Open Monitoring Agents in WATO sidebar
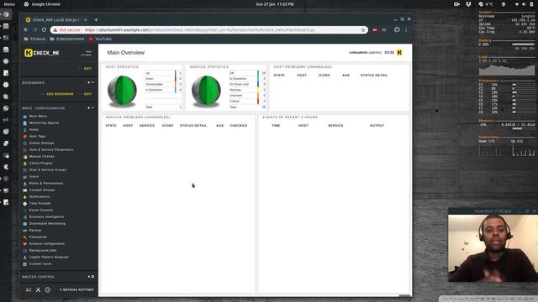The width and height of the screenshot is (538, 302). 44,123
